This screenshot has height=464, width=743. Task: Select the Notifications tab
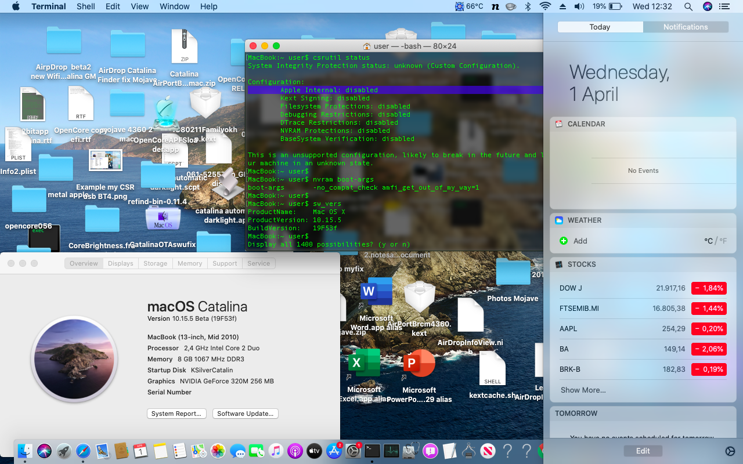tap(686, 27)
